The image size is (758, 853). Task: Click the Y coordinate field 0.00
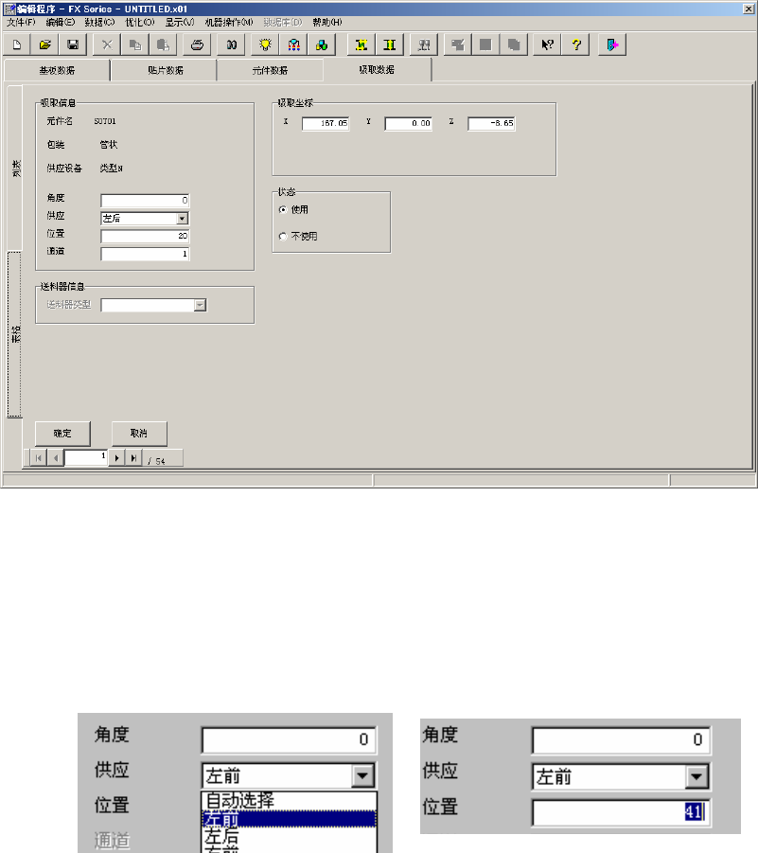click(x=409, y=123)
